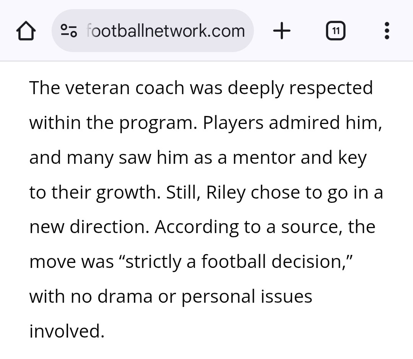Click the words "personal issues"

[x=247, y=297]
